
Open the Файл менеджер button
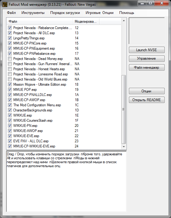[x=147, y=68]
